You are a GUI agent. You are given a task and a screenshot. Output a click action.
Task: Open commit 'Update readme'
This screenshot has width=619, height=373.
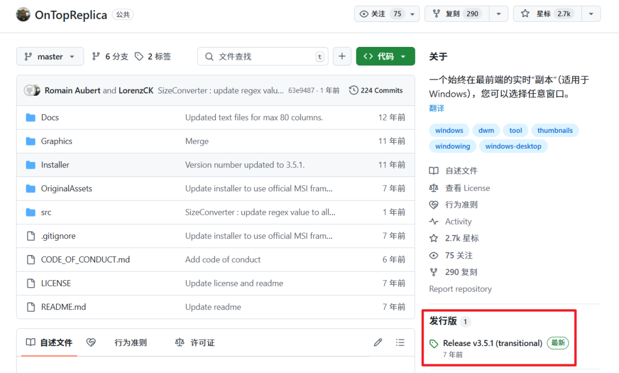(x=213, y=307)
